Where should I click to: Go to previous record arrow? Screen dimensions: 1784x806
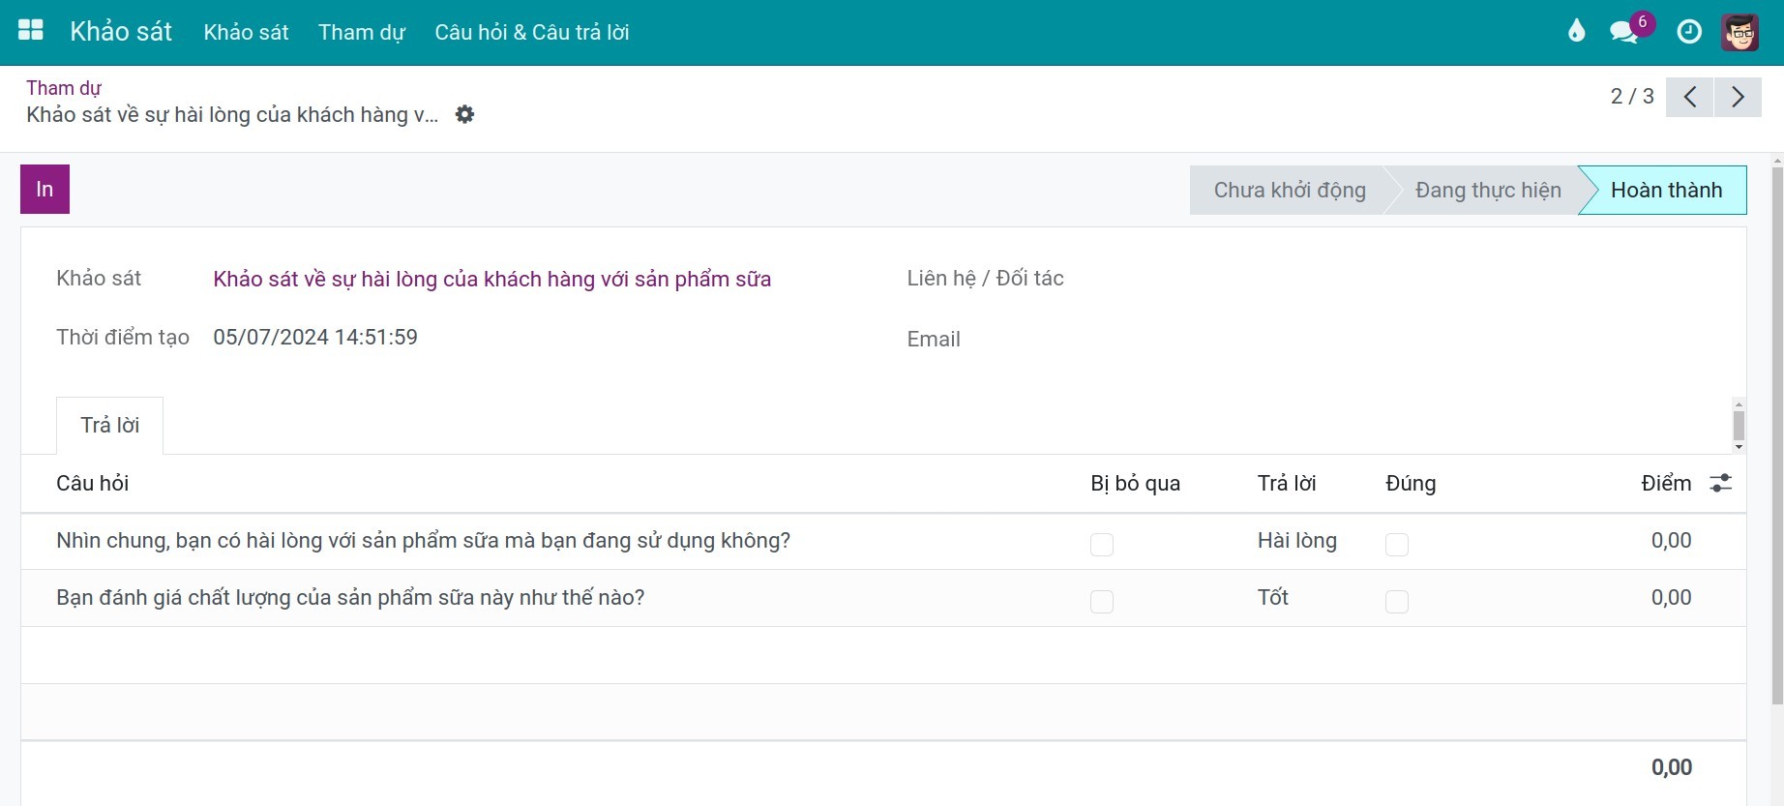point(1690,97)
